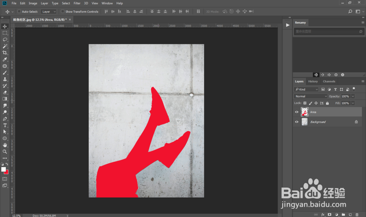Hide the Background layer

[x=297, y=122]
